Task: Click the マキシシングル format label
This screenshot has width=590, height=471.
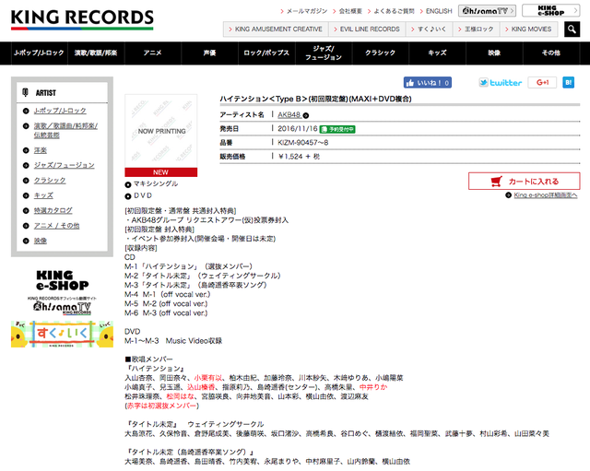Action: click(156, 184)
